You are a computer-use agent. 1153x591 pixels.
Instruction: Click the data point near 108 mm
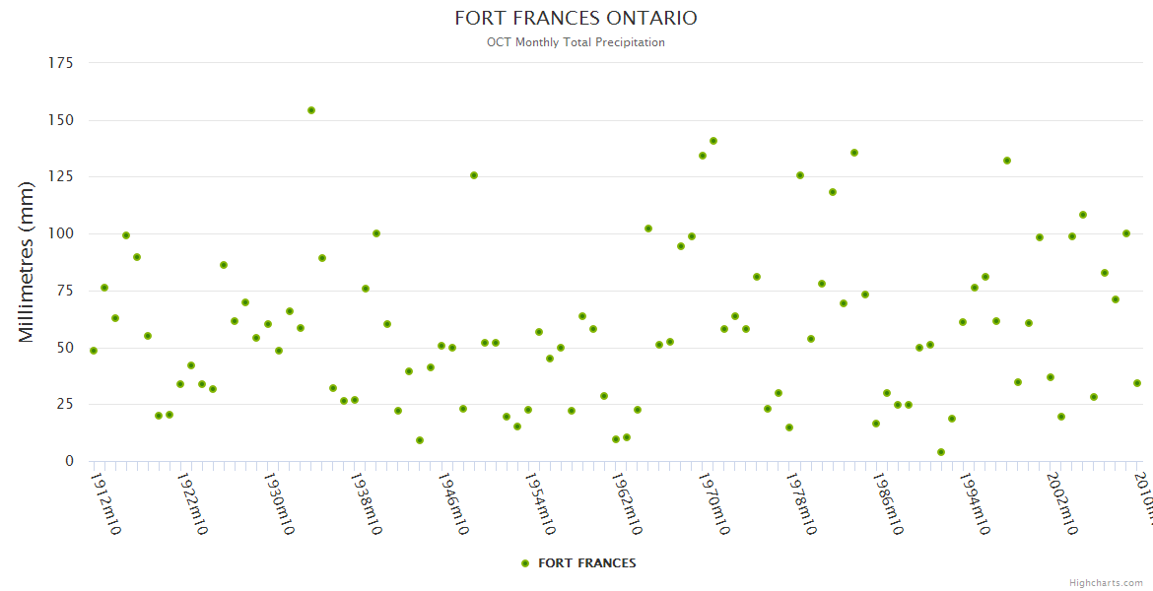[x=1083, y=215]
